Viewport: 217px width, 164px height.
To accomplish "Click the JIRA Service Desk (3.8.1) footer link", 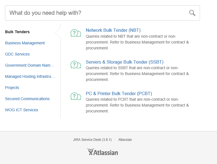I will click(92, 140).
